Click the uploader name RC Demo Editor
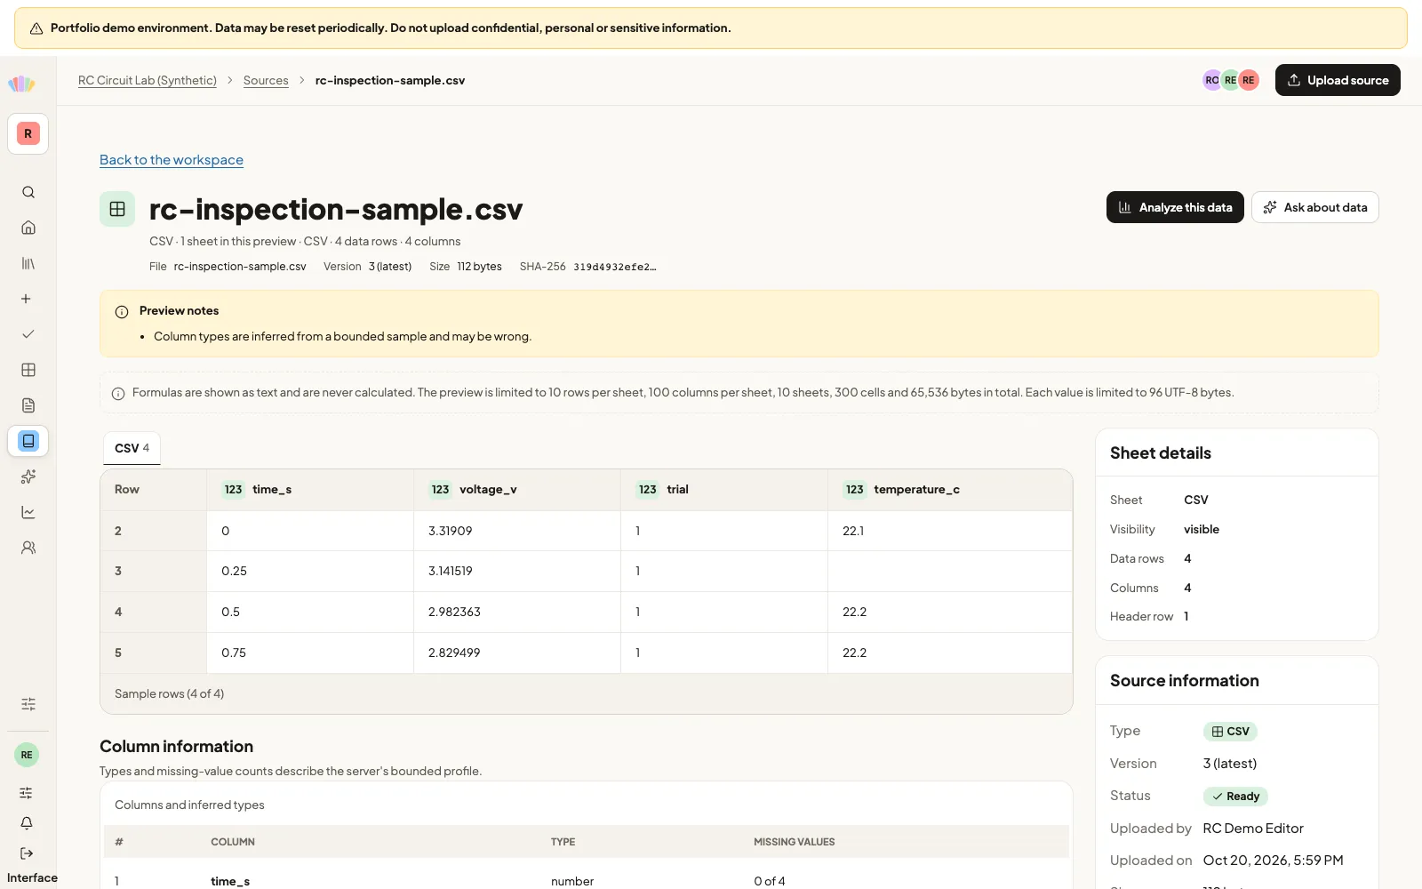Image resolution: width=1422 pixels, height=889 pixels. tap(1253, 829)
